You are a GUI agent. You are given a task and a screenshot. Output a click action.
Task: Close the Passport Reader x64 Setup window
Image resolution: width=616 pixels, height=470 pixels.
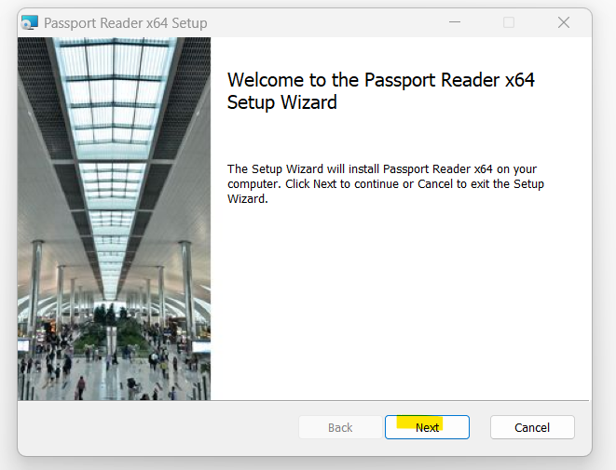tap(564, 22)
